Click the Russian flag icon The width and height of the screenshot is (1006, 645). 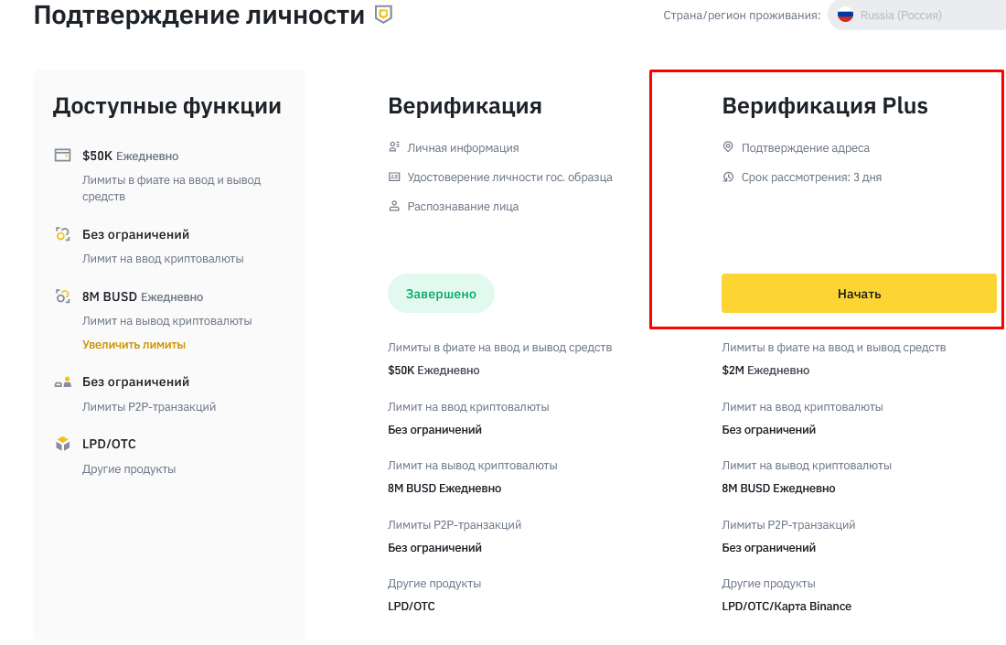[x=845, y=15]
